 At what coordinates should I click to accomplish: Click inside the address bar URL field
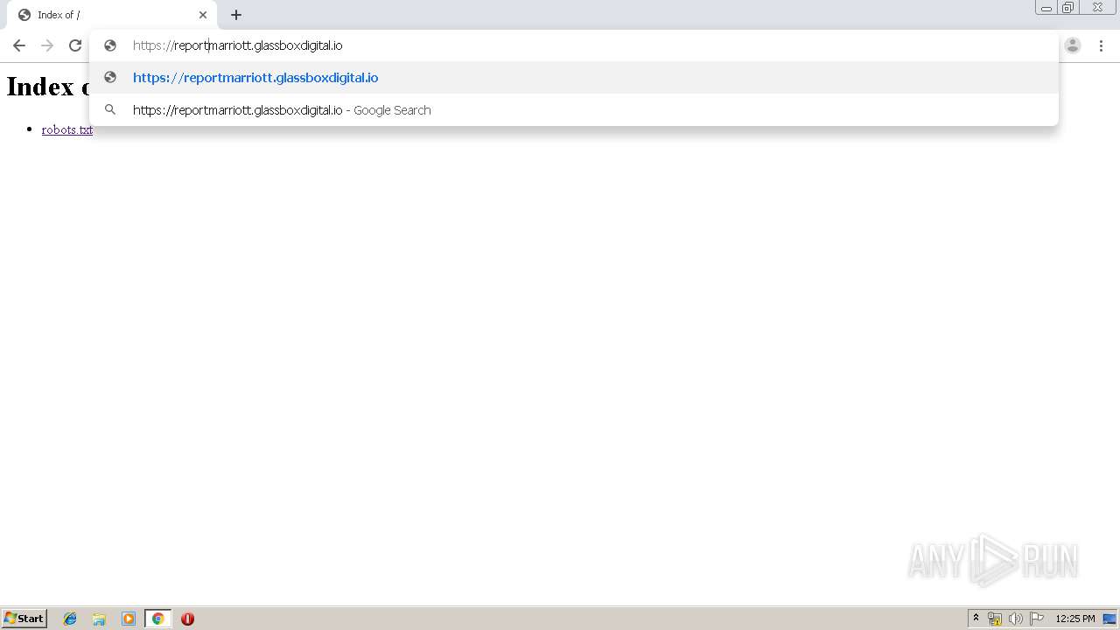tap(573, 45)
